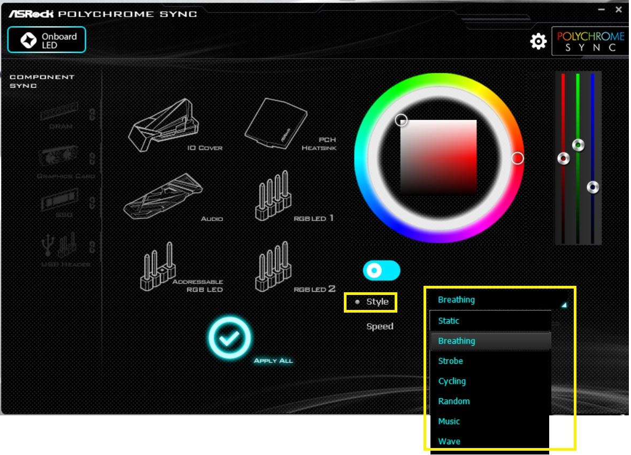Viewport: 631px width, 455px height.
Task: Click the Component Sync heading
Action: point(42,81)
